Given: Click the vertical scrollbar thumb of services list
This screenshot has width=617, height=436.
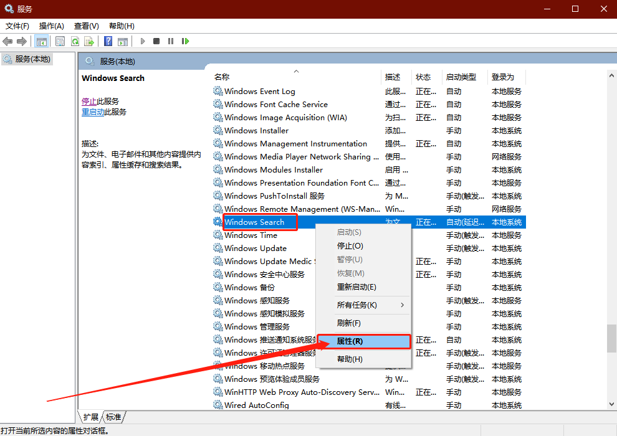Looking at the screenshot, I should click(x=611, y=339).
